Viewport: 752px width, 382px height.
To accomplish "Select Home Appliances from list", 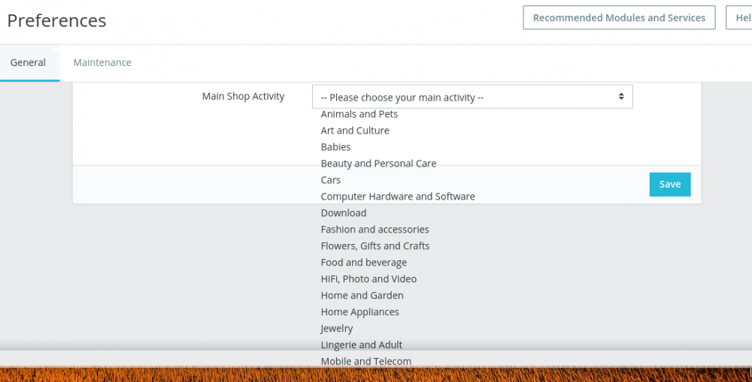I will pyautogui.click(x=360, y=312).
